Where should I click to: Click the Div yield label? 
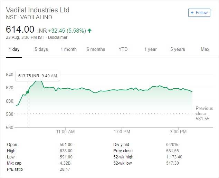coord(121,145)
